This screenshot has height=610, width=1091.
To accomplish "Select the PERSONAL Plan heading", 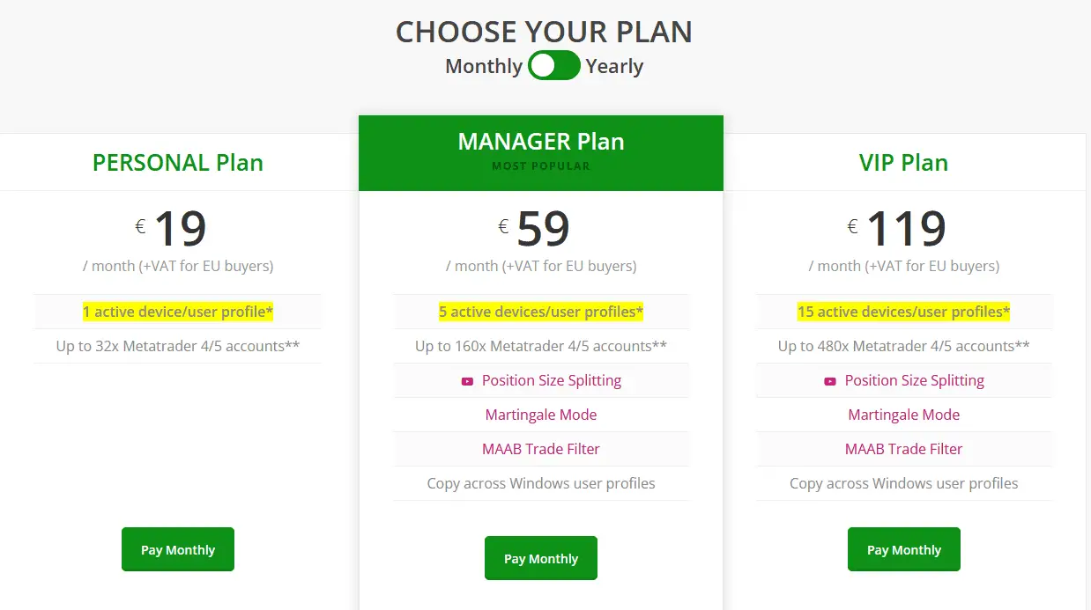I will [x=178, y=163].
